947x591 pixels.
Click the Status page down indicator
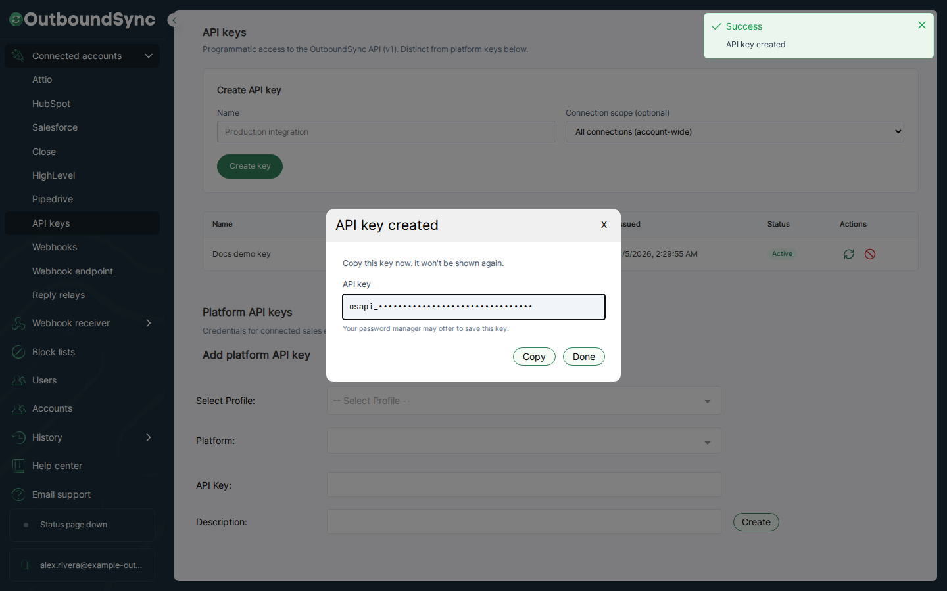click(x=82, y=525)
